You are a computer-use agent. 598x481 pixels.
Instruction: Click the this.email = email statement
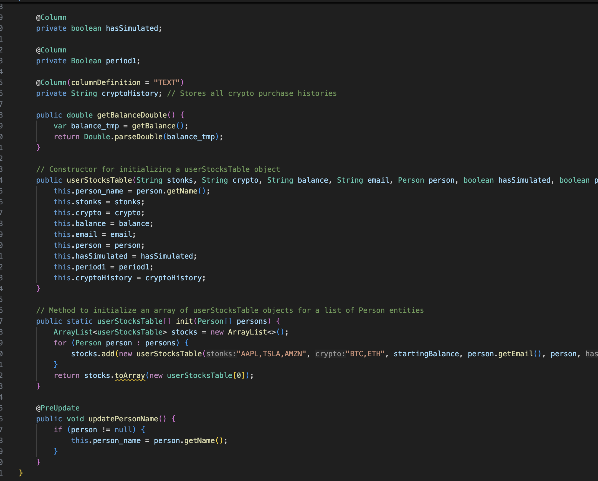coord(94,234)
